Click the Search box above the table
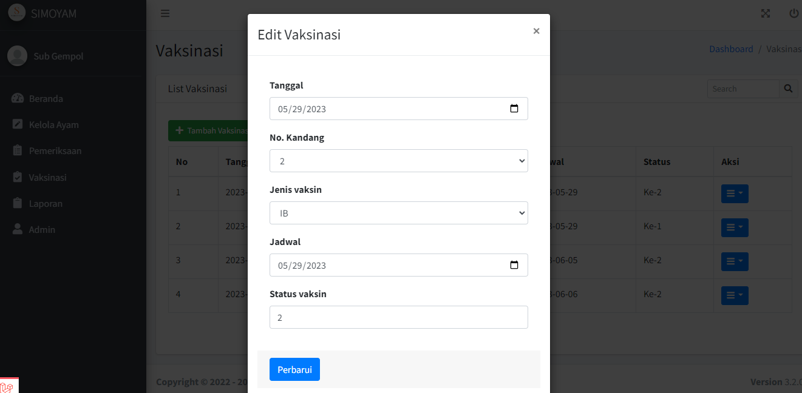The height and width of the screenshot is (393, 802). pyautogui.click(x=743, y=88)
